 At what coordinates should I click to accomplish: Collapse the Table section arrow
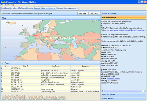(2, 63)
